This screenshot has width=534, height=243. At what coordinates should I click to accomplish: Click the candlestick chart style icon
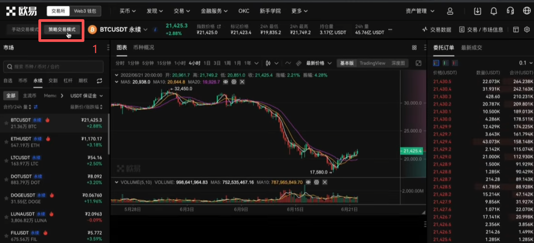(268, 63)
